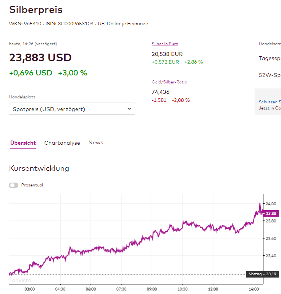The height and width of the screenshot is (294, 281).
Task: Click the 20,538 EUR silver value
Action: tap(167, 54)
